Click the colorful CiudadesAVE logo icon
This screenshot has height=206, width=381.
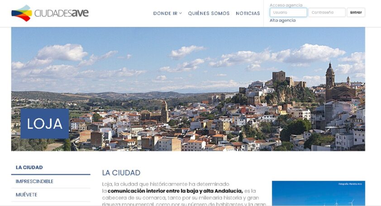pos(21,13)
